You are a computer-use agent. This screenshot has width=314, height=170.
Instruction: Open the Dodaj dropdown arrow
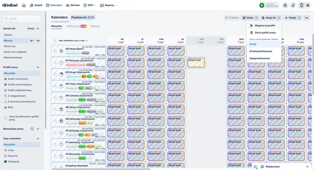coord(299,18)
